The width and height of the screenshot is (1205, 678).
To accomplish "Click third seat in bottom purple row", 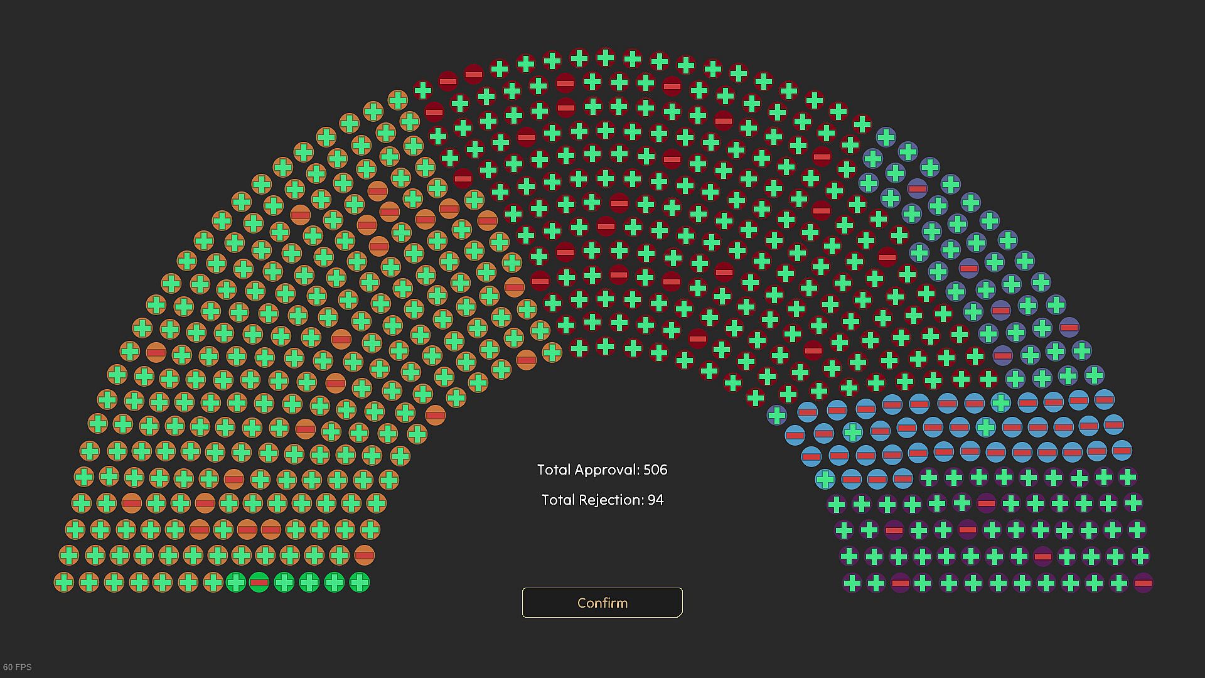I will 900,583.
